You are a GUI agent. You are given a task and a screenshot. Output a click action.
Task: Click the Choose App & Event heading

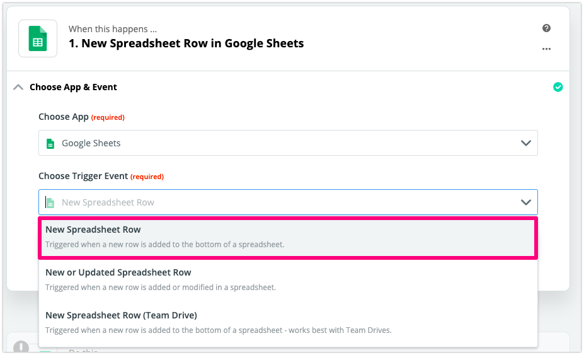tap(73, 87)
